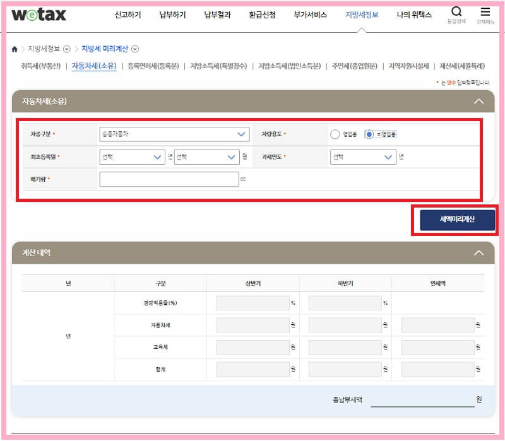Image resolution: width=505 pixels, height=441 pixels.
Task: Switch to 취득세(부동산) tab
Action: (41, 66)
